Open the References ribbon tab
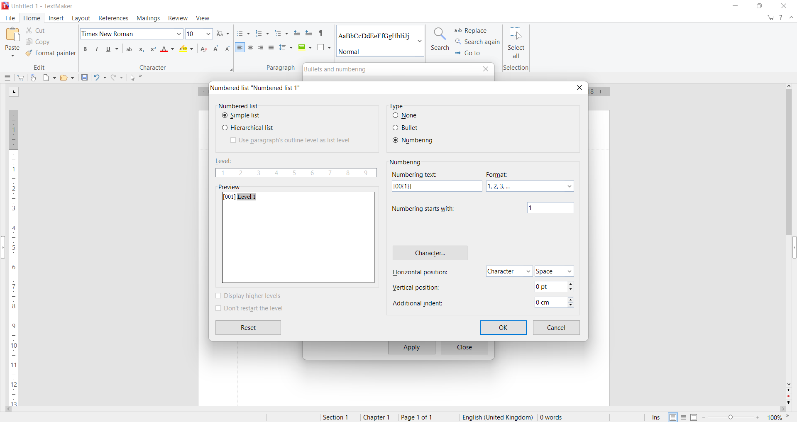797x422 pixels. (113, 18)
